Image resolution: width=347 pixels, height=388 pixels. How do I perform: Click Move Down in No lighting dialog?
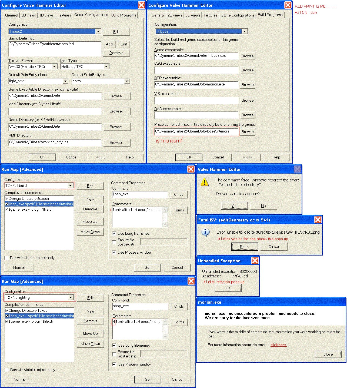[x=90, y=344]
